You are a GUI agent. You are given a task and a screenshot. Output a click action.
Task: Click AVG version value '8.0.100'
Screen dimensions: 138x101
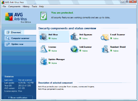coord(21,88)
